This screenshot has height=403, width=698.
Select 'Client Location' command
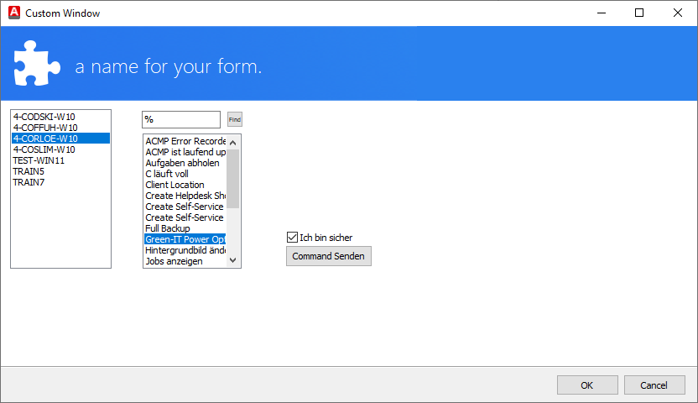(185, 185)
